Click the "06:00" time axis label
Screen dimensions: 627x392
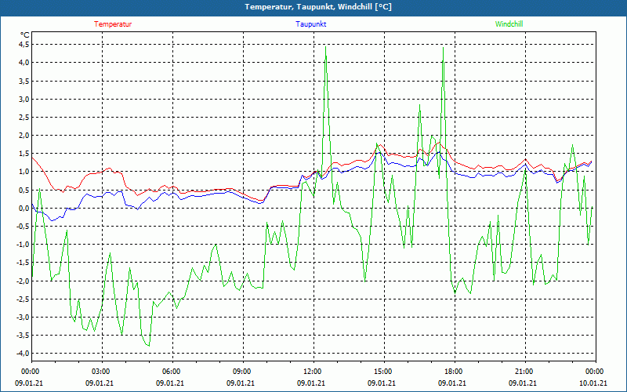172,372
